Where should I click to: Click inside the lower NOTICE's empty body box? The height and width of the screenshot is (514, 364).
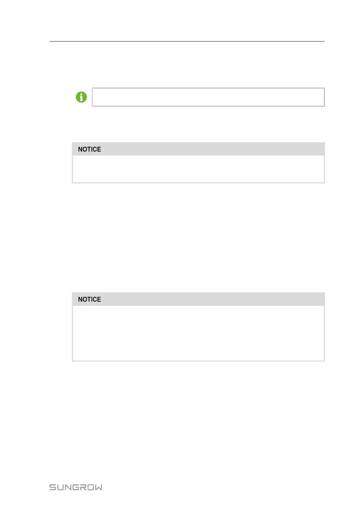click(198, 333)
